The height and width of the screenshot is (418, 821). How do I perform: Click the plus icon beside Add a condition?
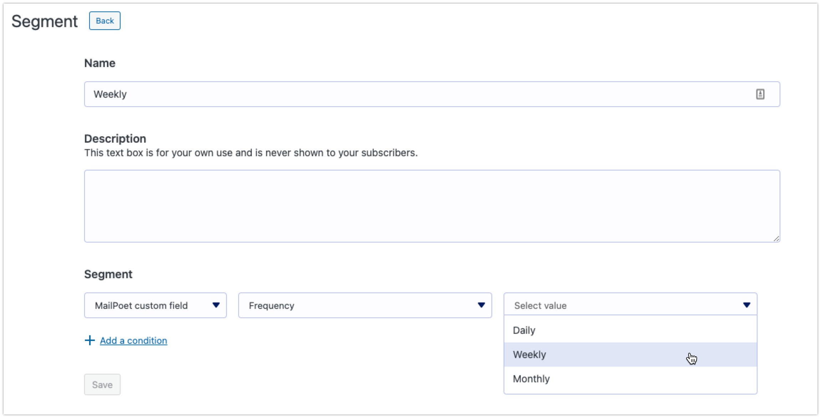click(90, 340)
